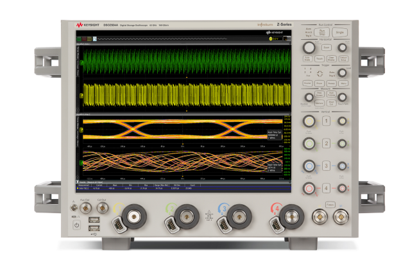This screenshot has width=401, height=260.
Task: Open the trigger Menu button
Action: pos(343,84)
